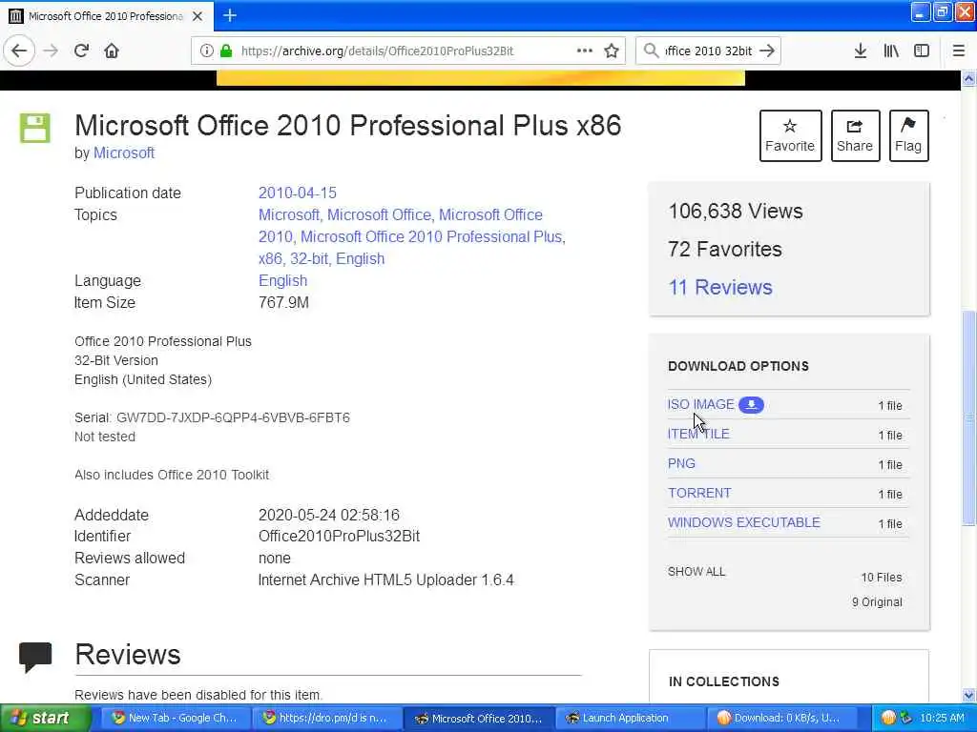Bookmark this page with the star
The image size is (977, 732).
tap(612, 51)
